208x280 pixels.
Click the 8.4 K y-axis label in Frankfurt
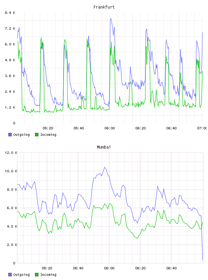click(x=10, y=13)
